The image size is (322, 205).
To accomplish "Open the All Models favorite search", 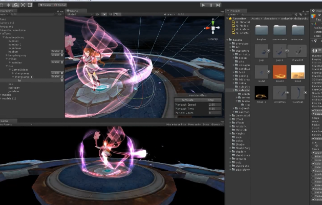I will [x=241, y=26].
